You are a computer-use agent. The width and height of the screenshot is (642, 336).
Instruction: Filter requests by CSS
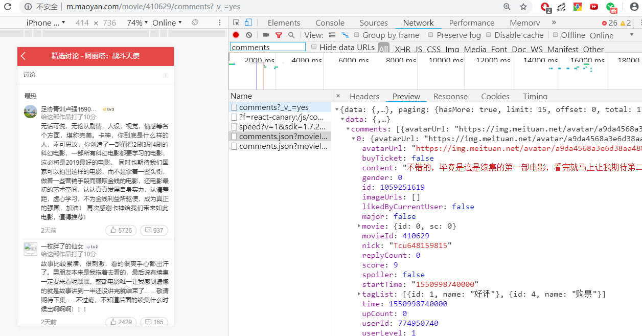[x=434, y=50]
